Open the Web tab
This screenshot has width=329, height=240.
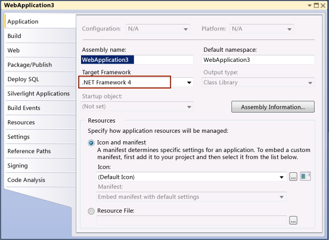(41, 50)
